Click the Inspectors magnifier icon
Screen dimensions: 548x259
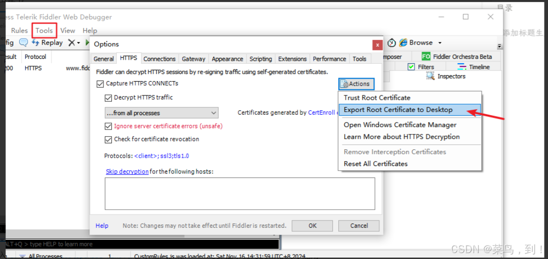(x=430, y=76)
